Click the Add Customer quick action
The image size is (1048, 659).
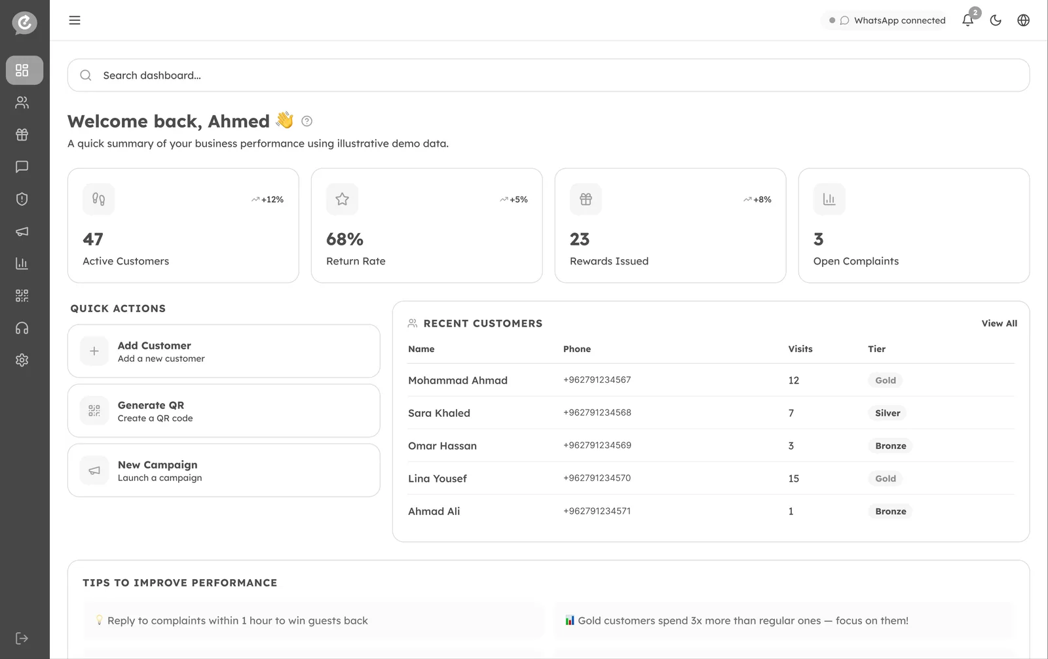(224, 351)
